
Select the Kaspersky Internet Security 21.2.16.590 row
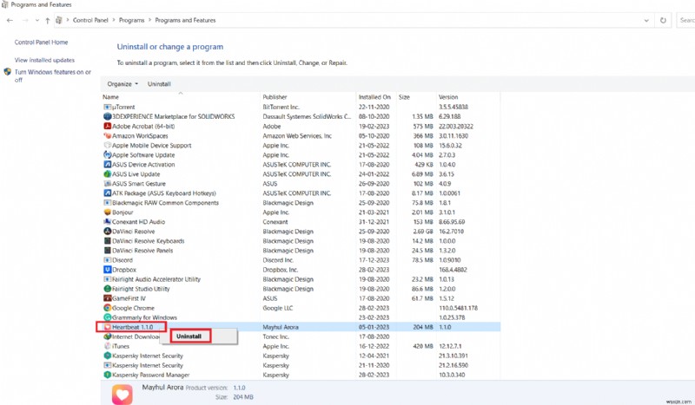[x=301, y=366]
